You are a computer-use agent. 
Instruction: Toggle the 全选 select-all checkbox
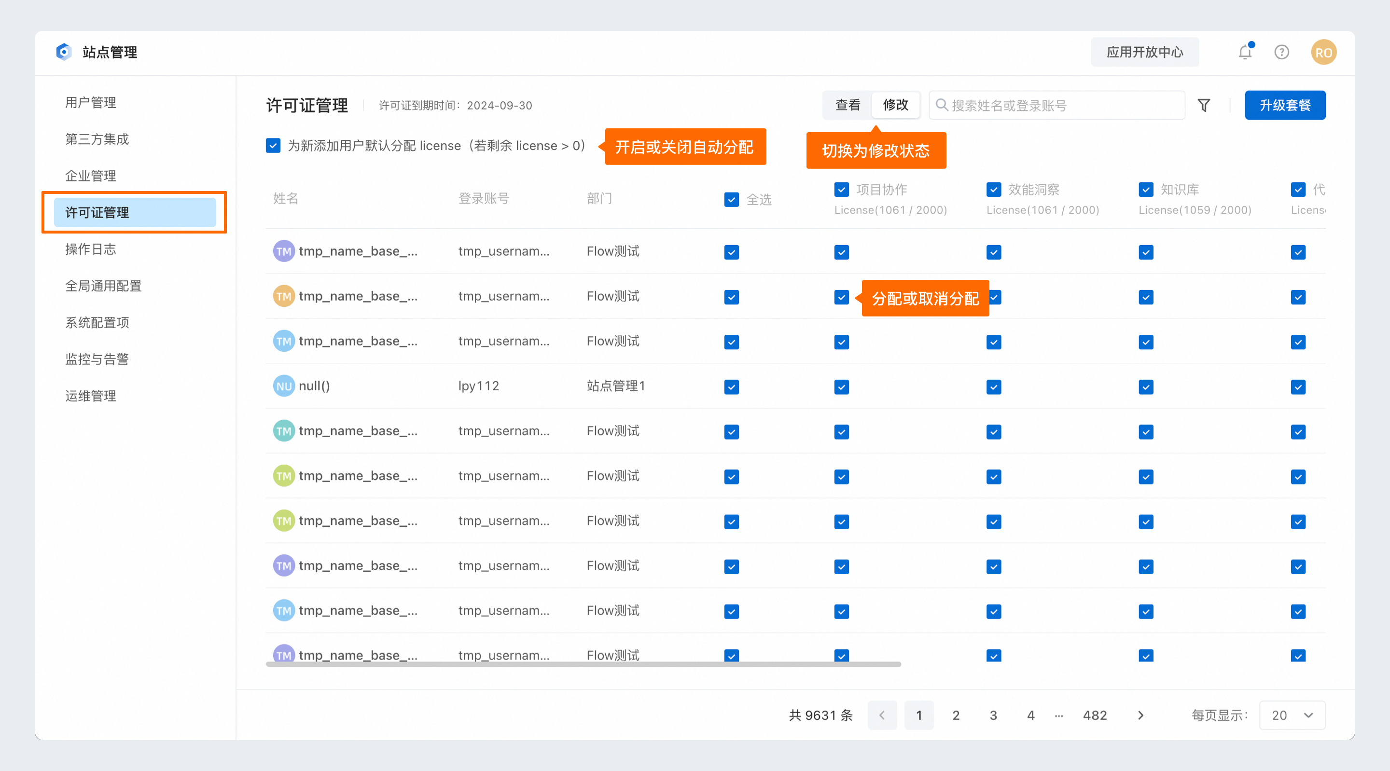click(x=732, y=200)
